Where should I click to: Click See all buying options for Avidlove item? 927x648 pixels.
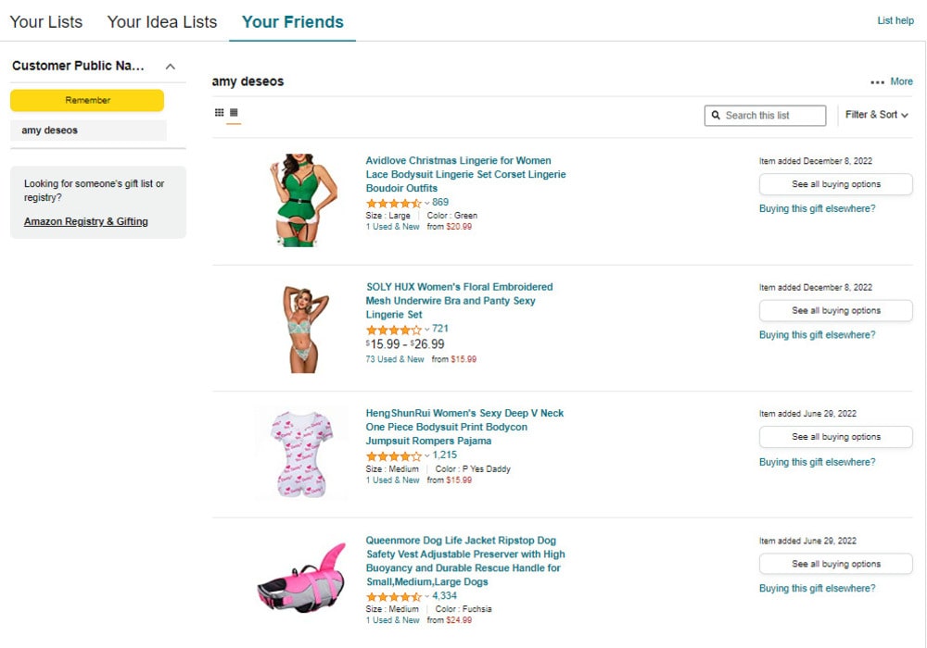point(835,184)
